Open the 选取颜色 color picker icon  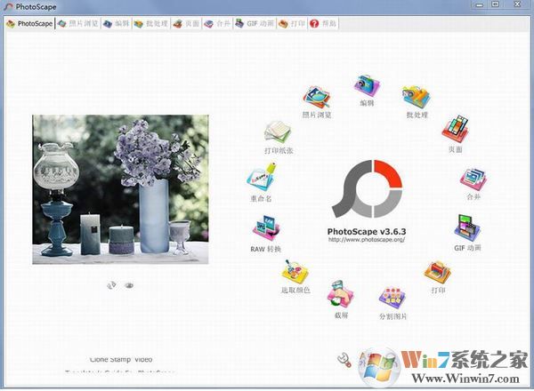tap(294, 274)
